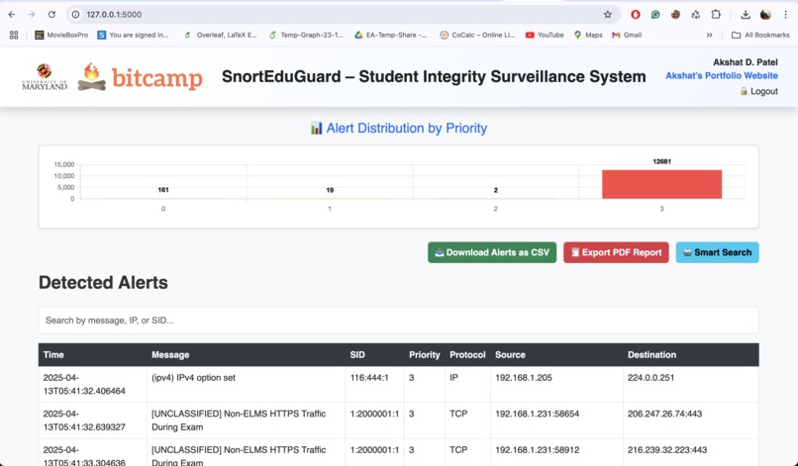Click the bitcamp campfire logo
This screenshot has height=466, width=798.
140,77
